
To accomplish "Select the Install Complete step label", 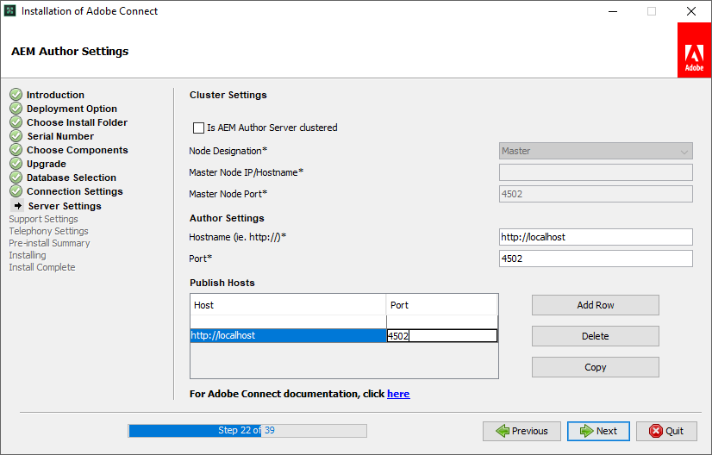I will [x=42, y=267].
